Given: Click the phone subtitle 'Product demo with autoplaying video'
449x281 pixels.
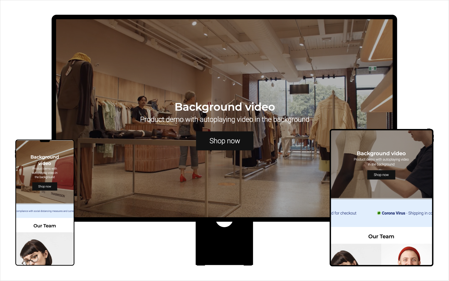Looking at the screenshot, I should coord(45,173).
